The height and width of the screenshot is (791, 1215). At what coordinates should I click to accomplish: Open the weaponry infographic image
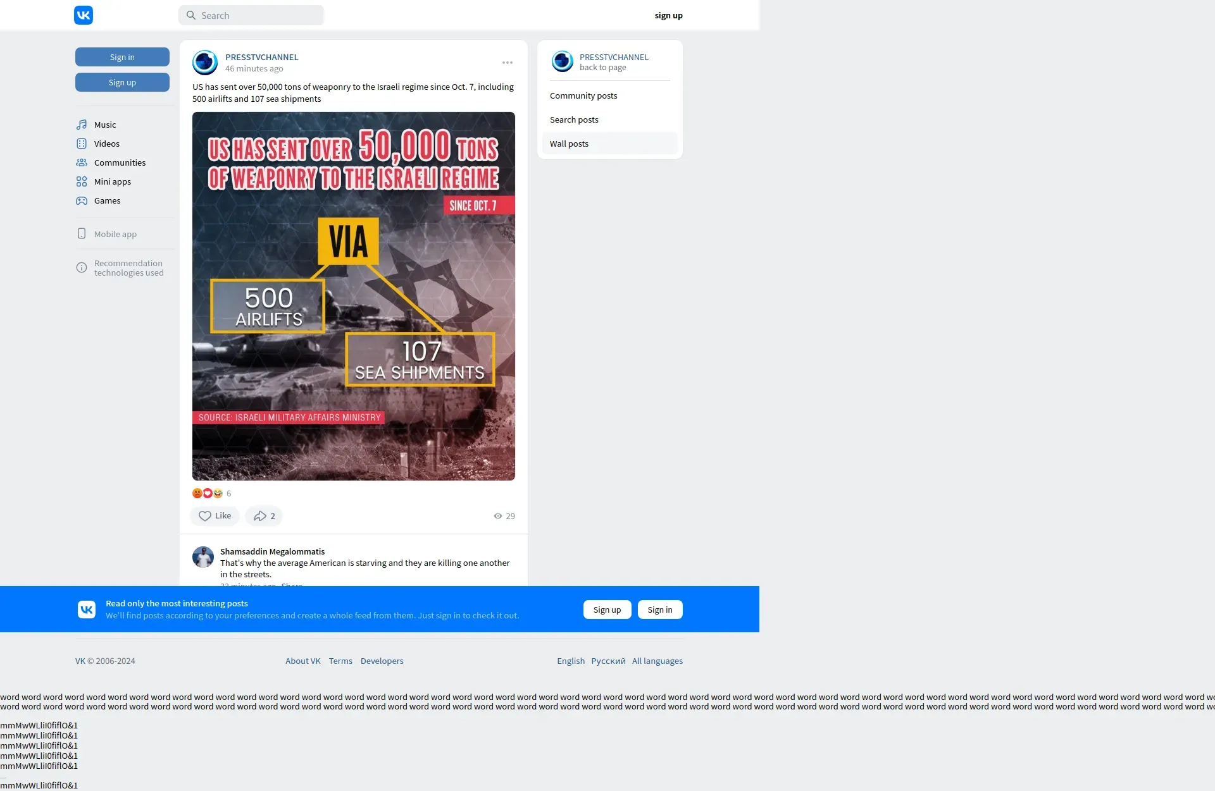[354, 296]
